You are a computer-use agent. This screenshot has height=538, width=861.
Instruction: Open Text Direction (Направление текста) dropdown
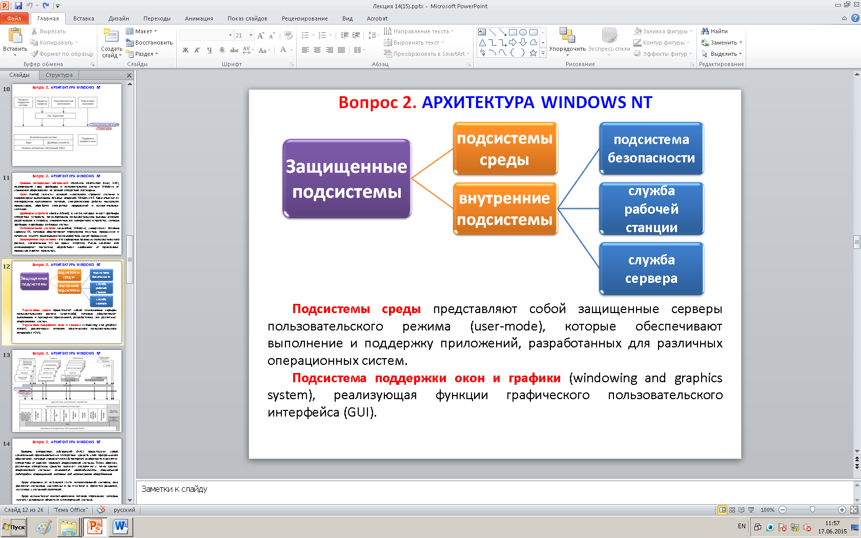(x=419, y=31)
